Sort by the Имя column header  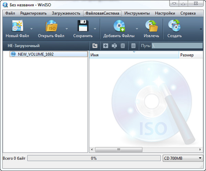pyautogui.click(x=134, y=55)
